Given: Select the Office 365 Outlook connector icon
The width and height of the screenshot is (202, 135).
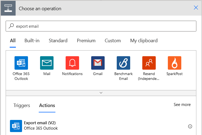Looking at the screenshot, I should pyautogui.click(x=21, y=63).
